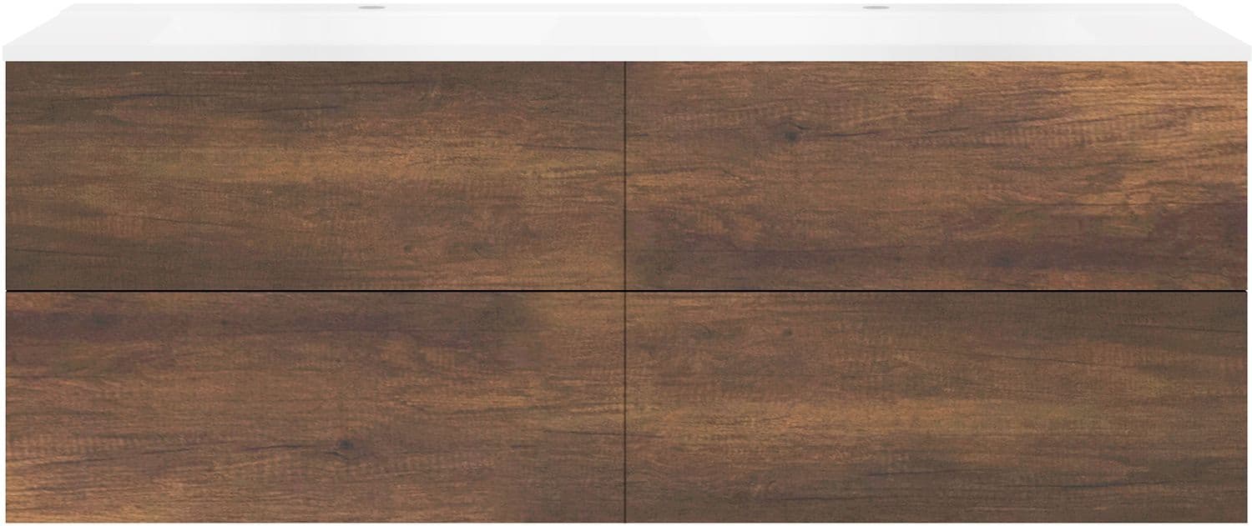
Task: Click the vertical seam between upper drawers
Action: (x=625, y=176)
